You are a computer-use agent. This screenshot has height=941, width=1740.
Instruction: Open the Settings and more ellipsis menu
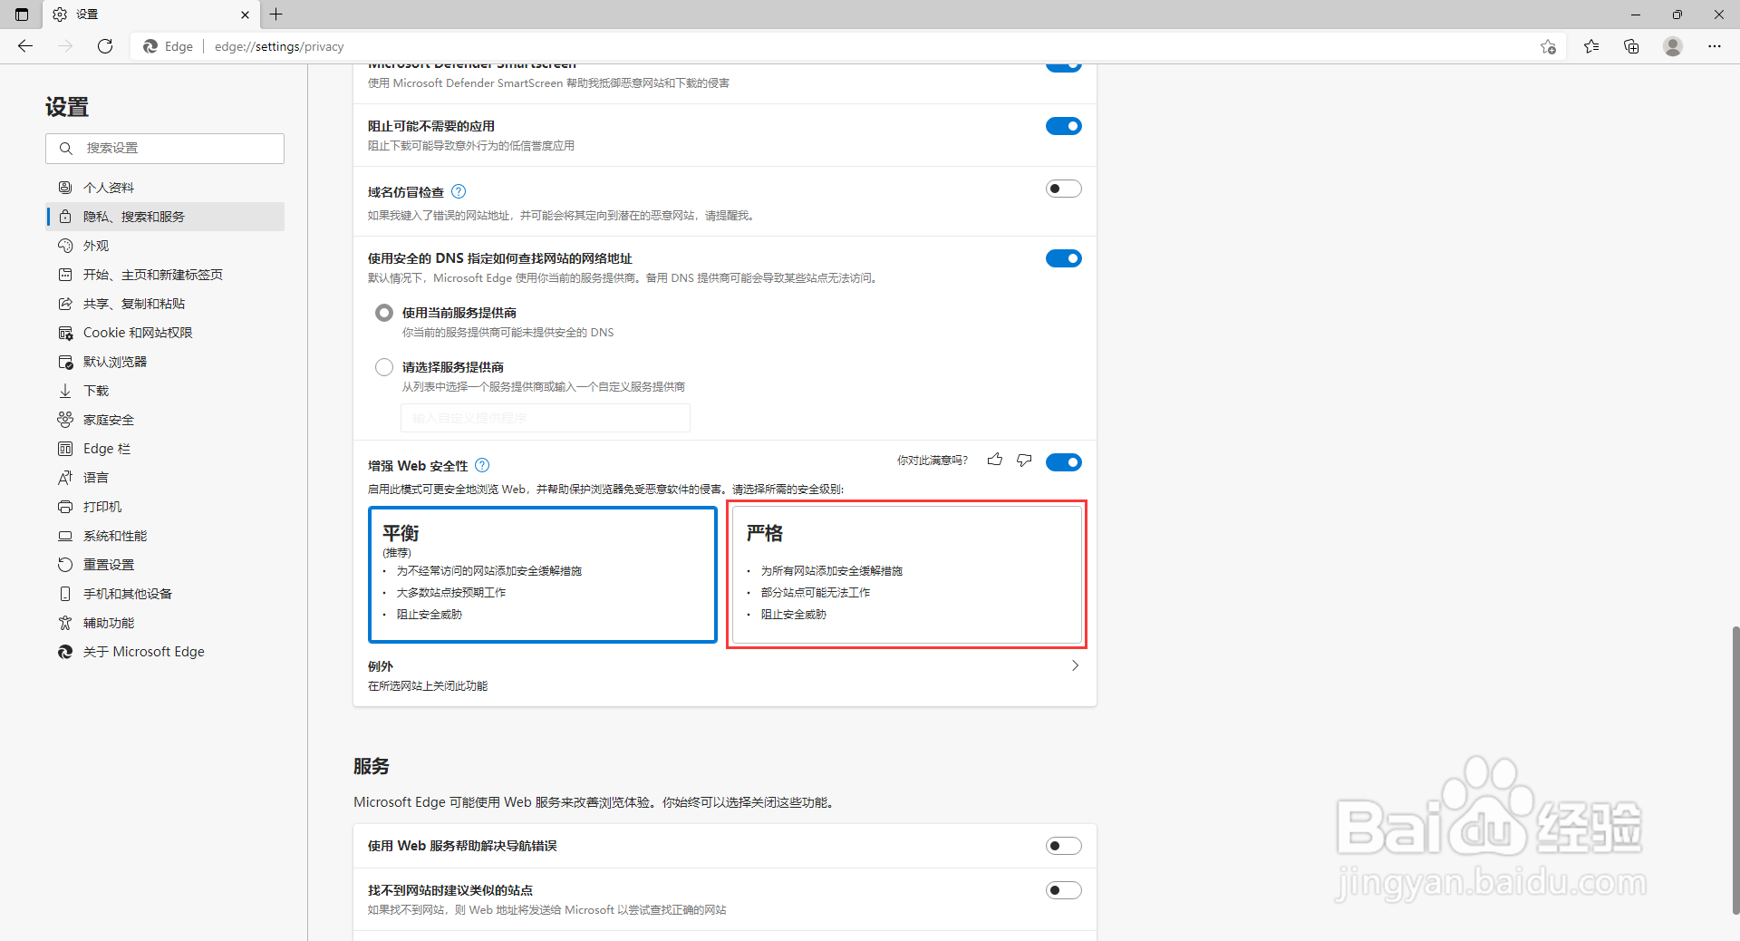[x=1715, y=46]
